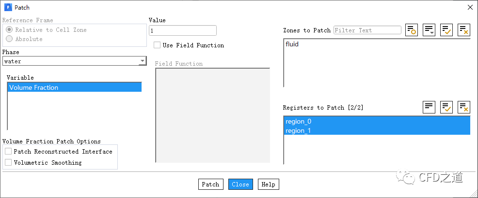Deselect all registers with the X icon
The width and height of the screenshot is (478, 198).
tap(464, 107)
